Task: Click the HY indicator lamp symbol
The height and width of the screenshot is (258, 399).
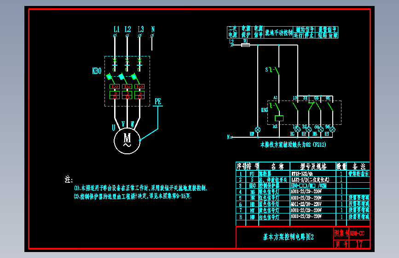Action: click(x=332, y=129)
